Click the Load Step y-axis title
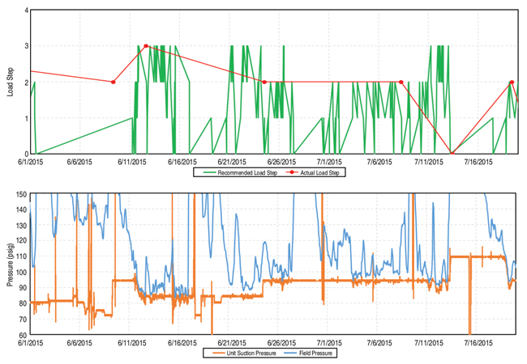 pyautogui.click(x=10, y=83)
